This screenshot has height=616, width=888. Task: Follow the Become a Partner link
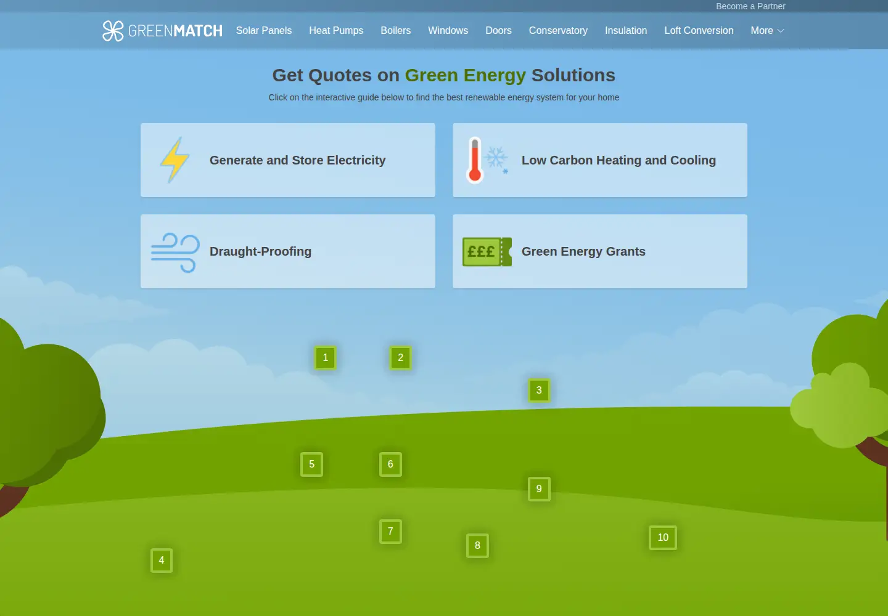click(x=750, y=6)
